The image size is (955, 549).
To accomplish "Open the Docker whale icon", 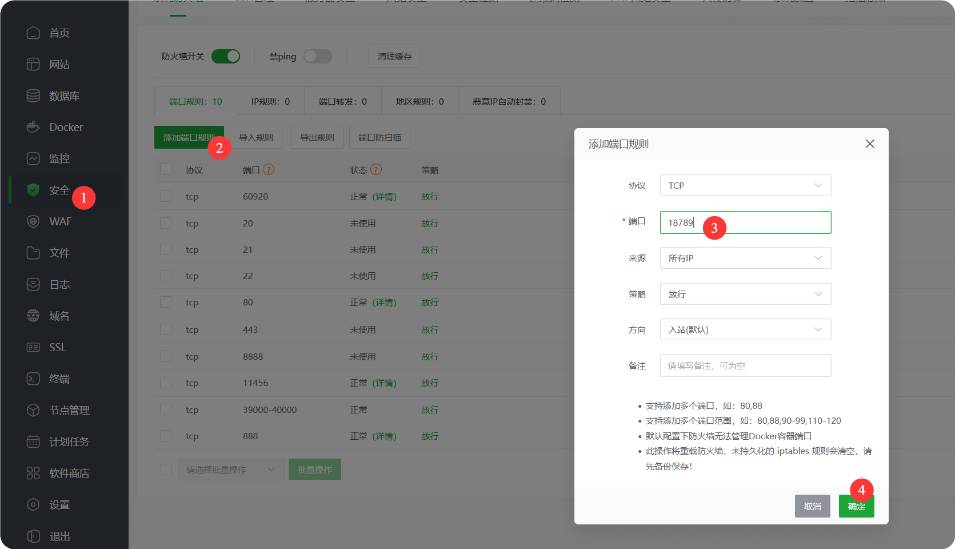I will click(x=33, y=127).
